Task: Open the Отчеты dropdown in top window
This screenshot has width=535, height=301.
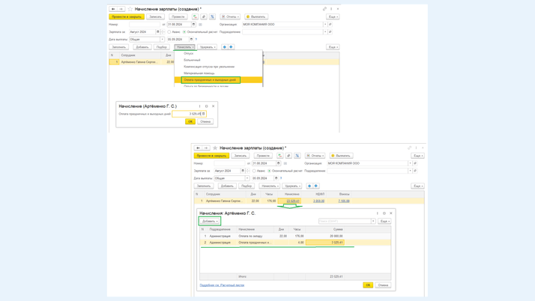Action: pyautogui.click(x=229, y=16)
